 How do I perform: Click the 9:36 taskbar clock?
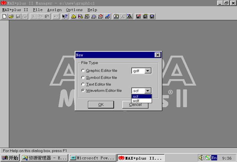227,158
